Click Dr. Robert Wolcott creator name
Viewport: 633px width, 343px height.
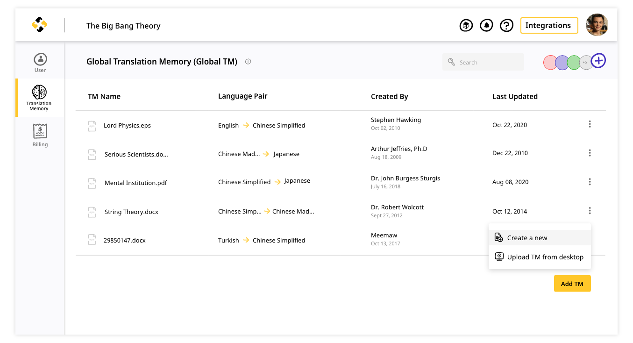click(x=398, y=207)
